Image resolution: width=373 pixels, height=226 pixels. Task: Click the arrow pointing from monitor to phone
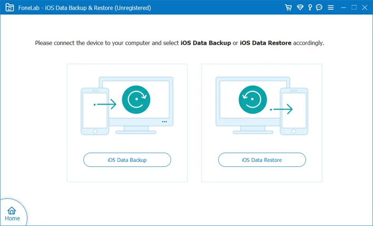(x=282, y=110)
